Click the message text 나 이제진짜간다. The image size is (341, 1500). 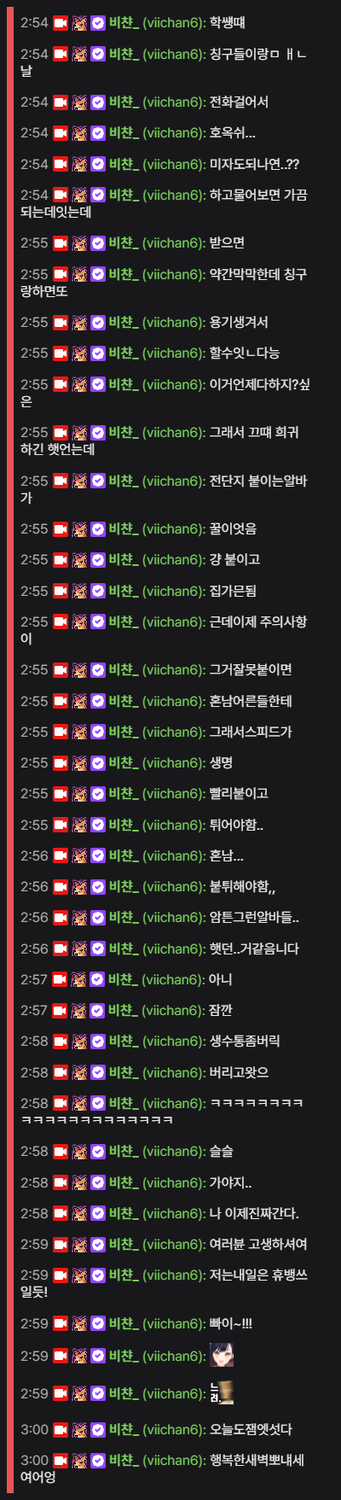[x=254, y=1214]
